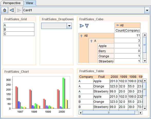Collapse the row 'All' pin icon

[x=81, y=36]
